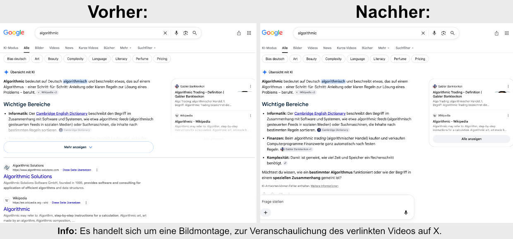
Task: Select the Bias deutsch chip in the left screenshot
Action: pos(17,59)
